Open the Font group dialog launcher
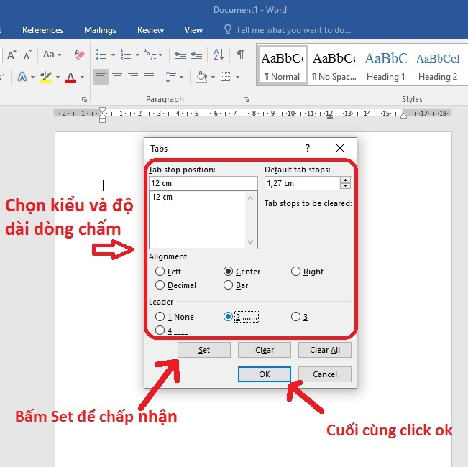The image size is (468, 467). click(x=84, y=100)
